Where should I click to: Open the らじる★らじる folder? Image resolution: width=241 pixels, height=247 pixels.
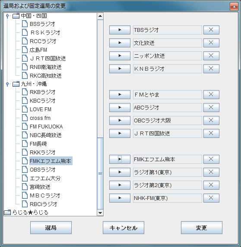[x=26, y=213]
